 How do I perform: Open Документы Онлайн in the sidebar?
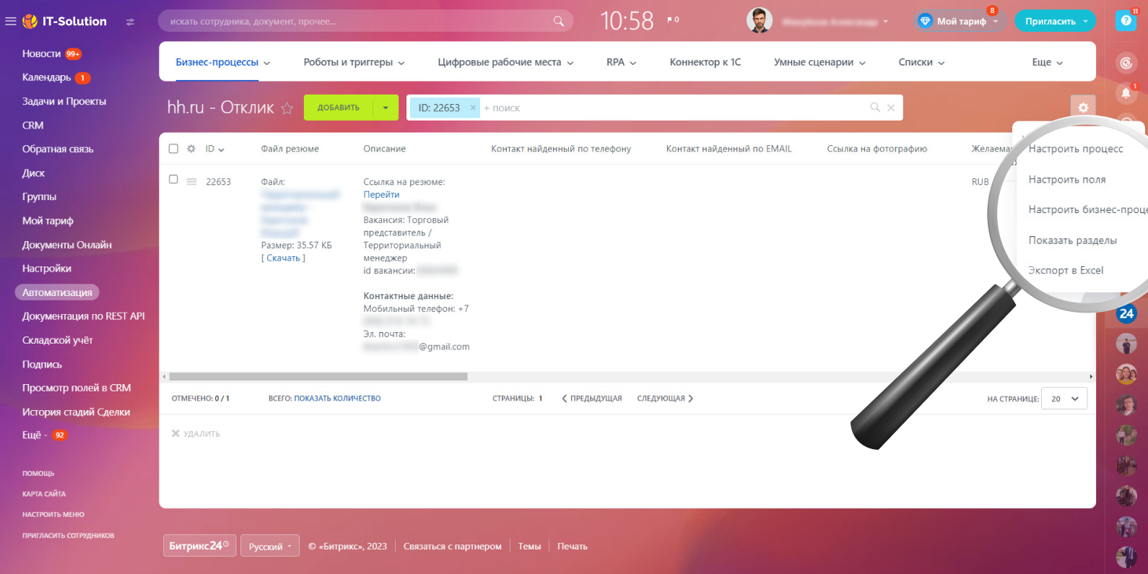pyautogui.click(x=67, y=245)
